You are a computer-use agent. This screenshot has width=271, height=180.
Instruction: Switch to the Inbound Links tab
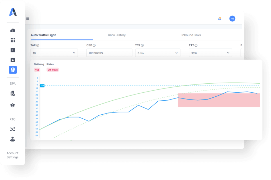pos(191,35)
